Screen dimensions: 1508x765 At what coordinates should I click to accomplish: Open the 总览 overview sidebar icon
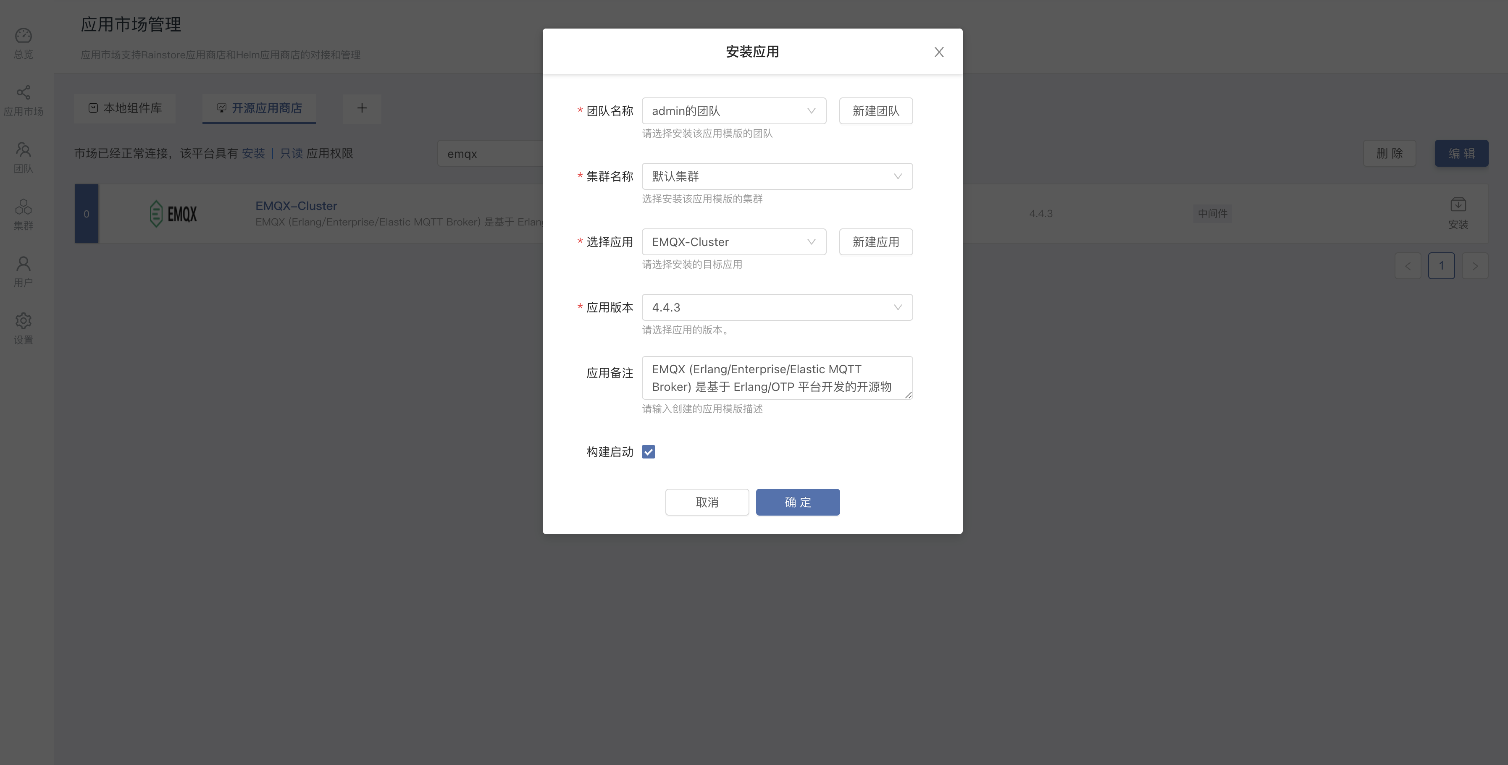24,43
